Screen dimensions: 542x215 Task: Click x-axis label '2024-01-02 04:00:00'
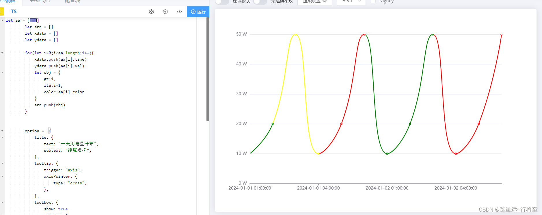click(x=456, y=188)
